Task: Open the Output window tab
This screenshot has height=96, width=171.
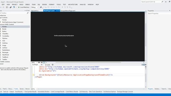Action: click(12, 91)
